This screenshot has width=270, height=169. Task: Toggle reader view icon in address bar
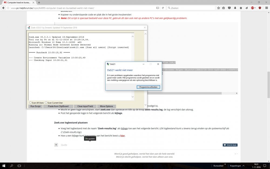(158, 8)
